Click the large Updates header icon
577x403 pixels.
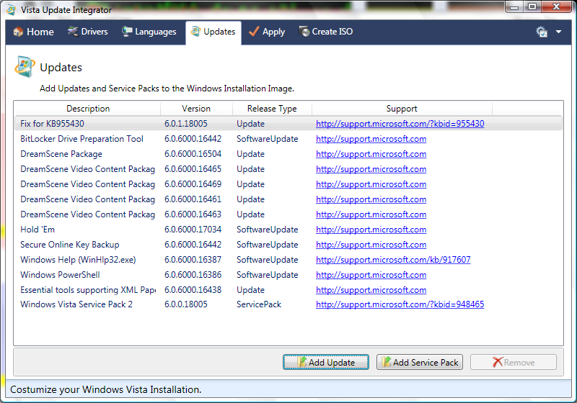(25, 67)
